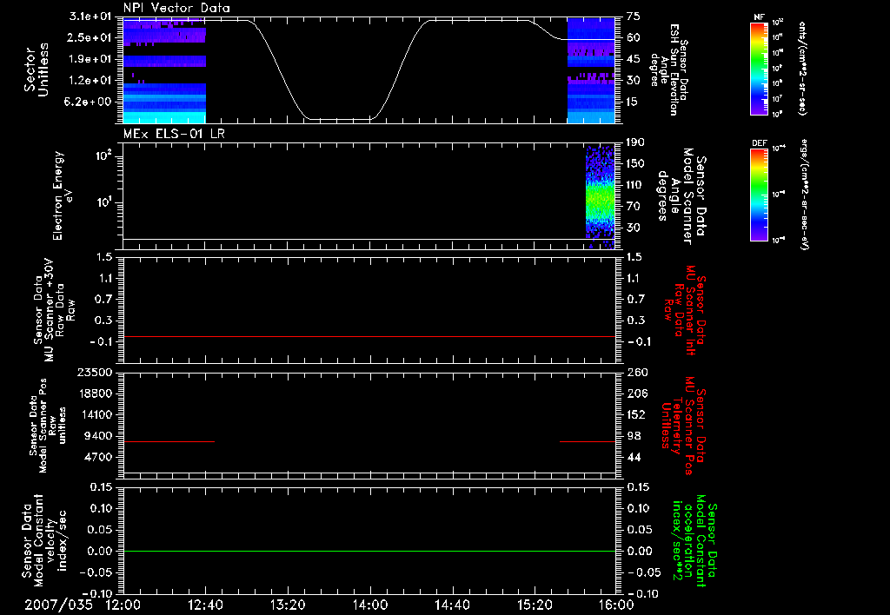Click the 98 telemetry tick value

[x=634, y=436]
